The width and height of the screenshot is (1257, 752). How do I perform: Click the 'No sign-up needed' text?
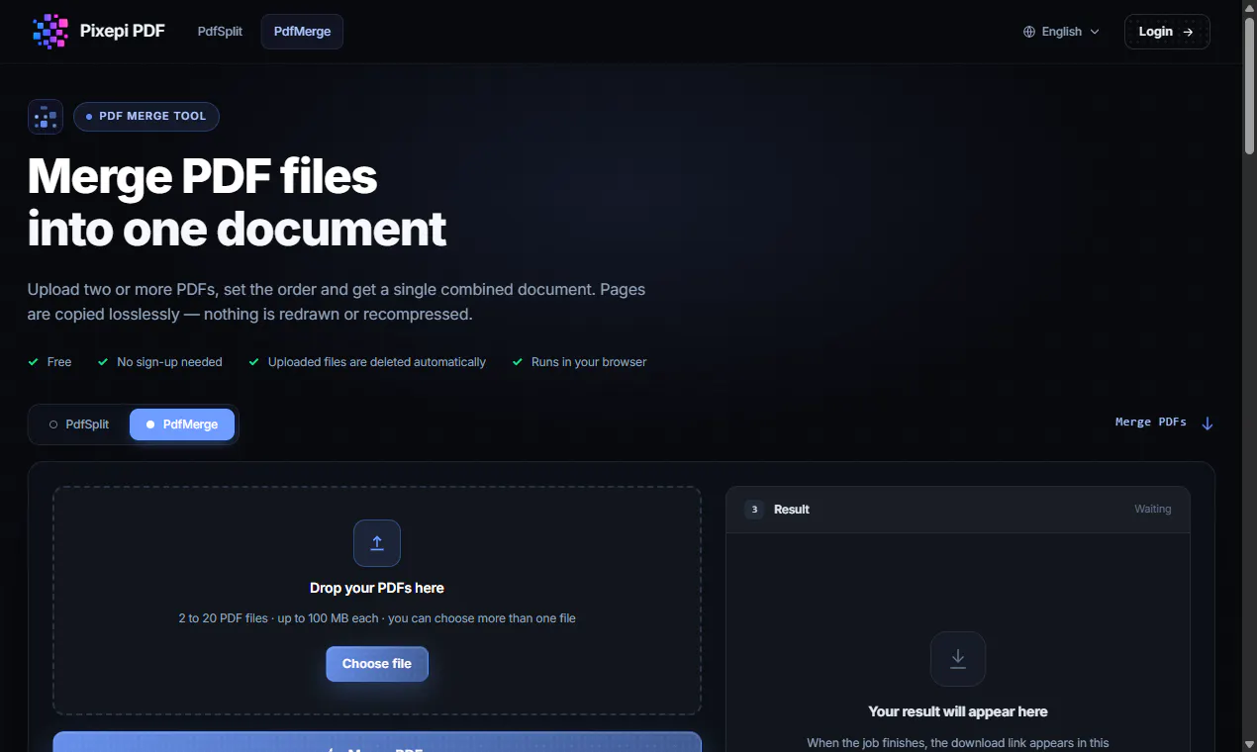coord(169,362)
